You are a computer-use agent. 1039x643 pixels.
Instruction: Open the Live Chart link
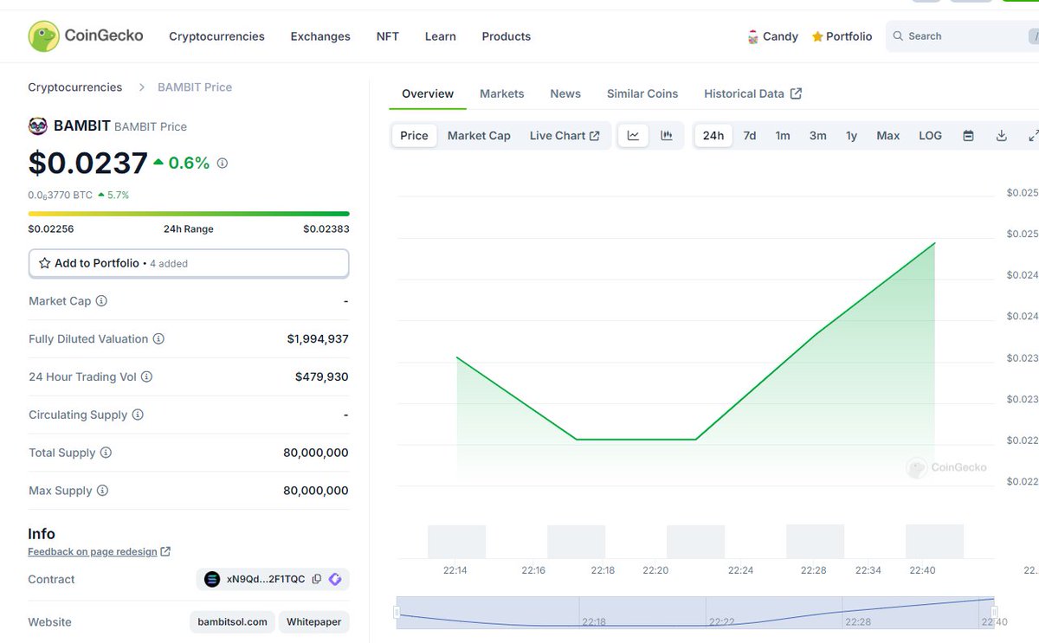(x=565, y=136)
